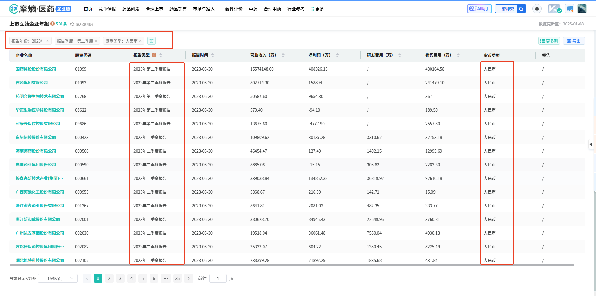596x296 pixels.
Task: Select 行业参考 tab
Action: point(296,9)
